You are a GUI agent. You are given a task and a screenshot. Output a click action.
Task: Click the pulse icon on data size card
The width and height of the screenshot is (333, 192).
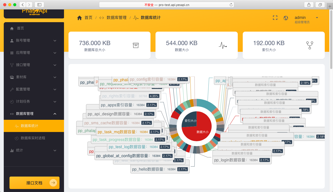click(x=222, y=45)
